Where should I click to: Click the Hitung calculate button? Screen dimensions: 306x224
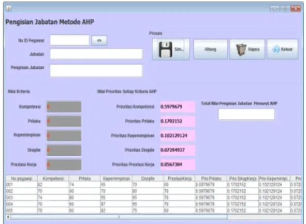pos(210,49)
